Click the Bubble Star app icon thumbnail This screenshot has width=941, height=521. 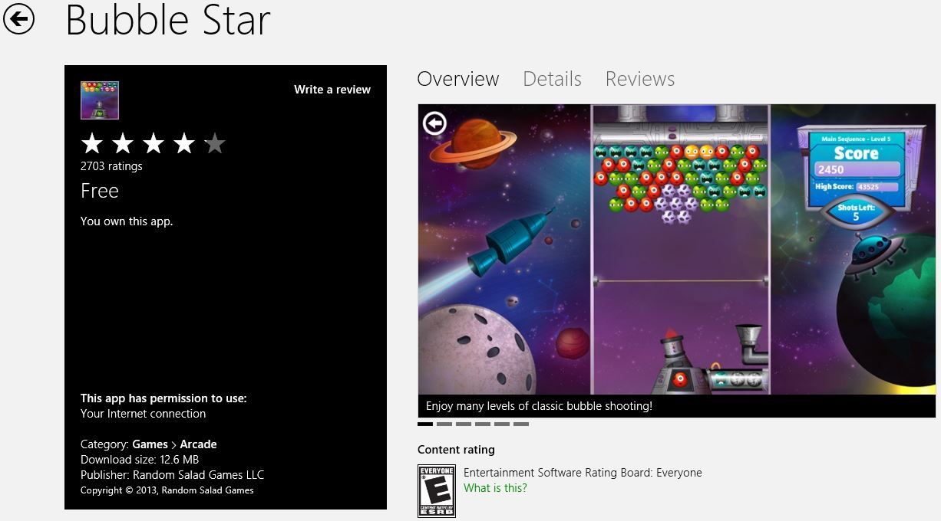click(x=100, y=100)
